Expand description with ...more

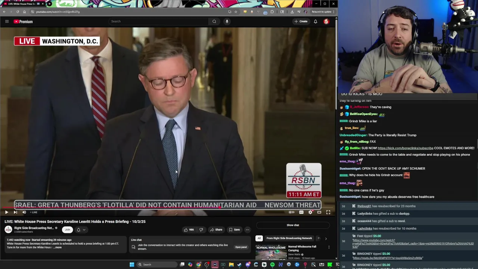click(57, 247)
